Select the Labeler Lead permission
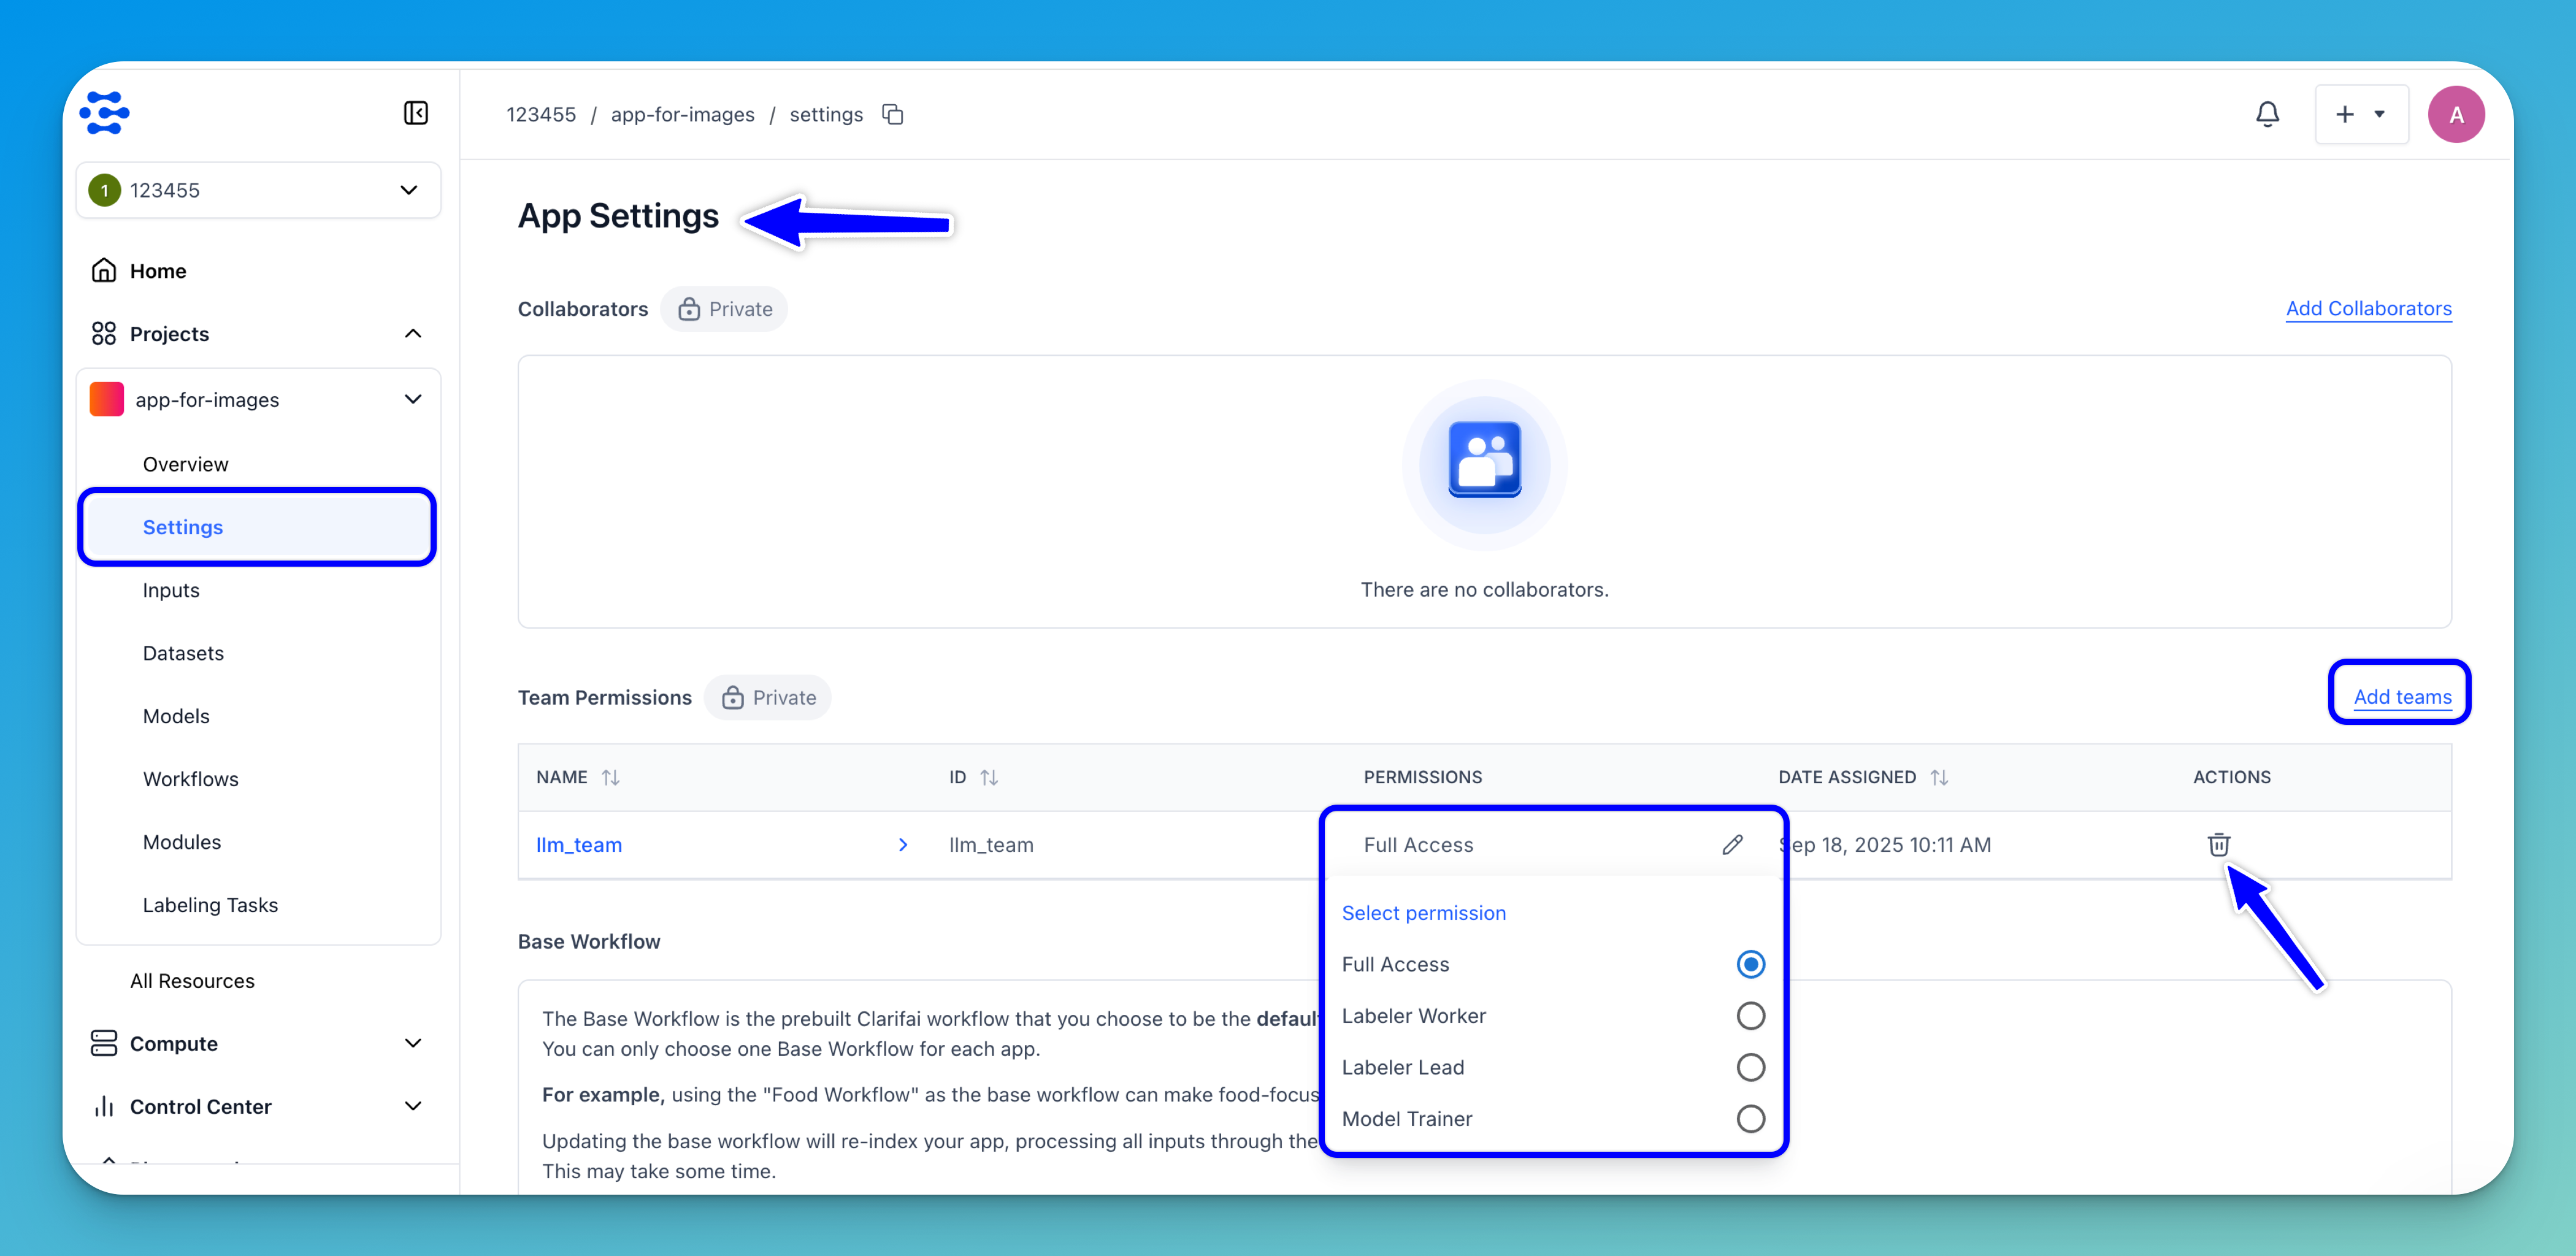This screenshot has width=2576, height=1256. (x=1750, y=1067)
